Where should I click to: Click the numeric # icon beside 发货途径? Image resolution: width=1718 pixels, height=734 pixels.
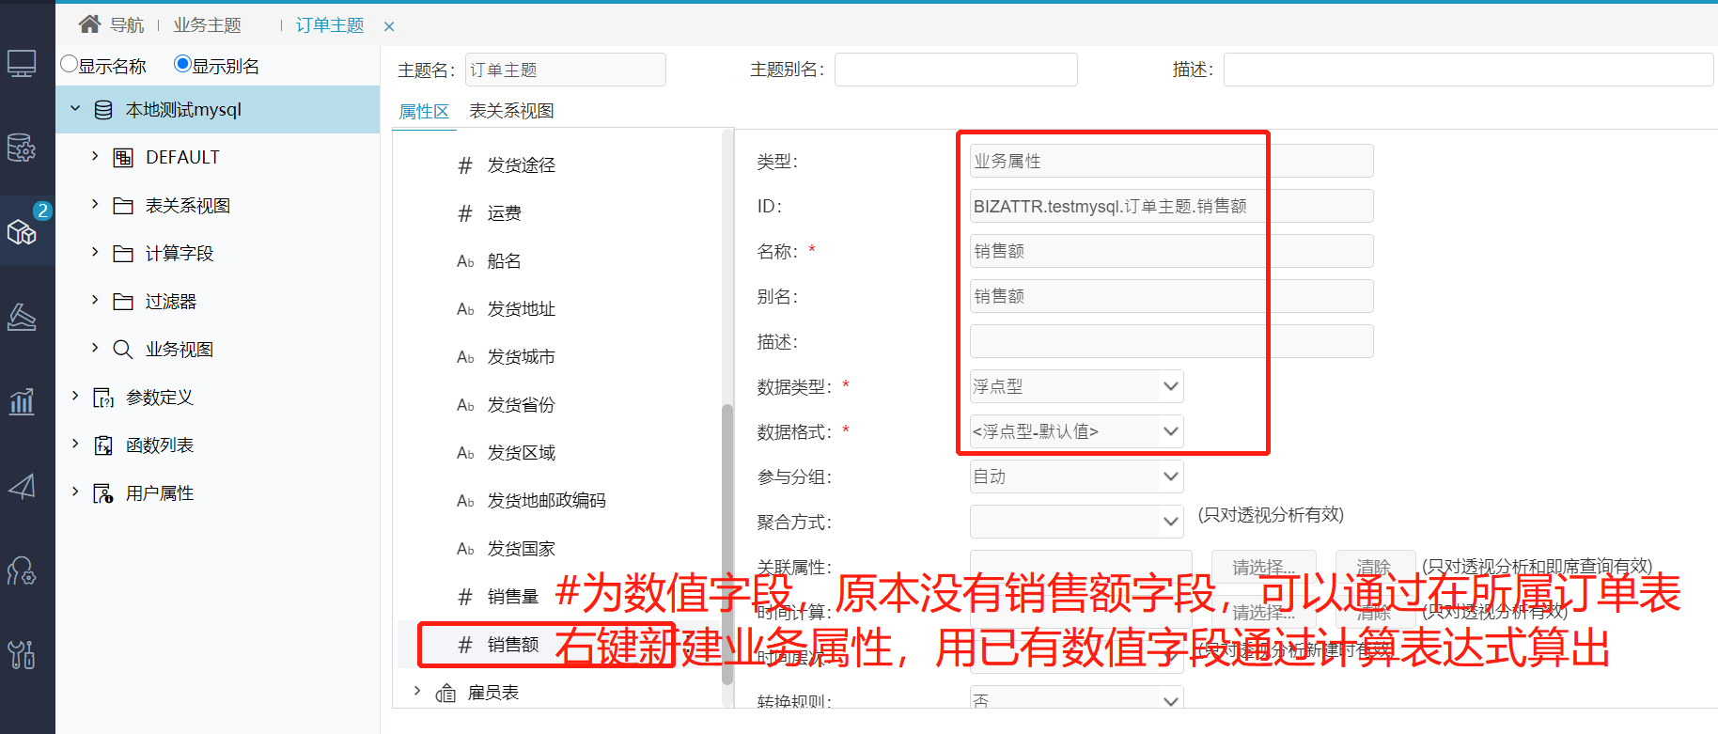pos(465,165)
